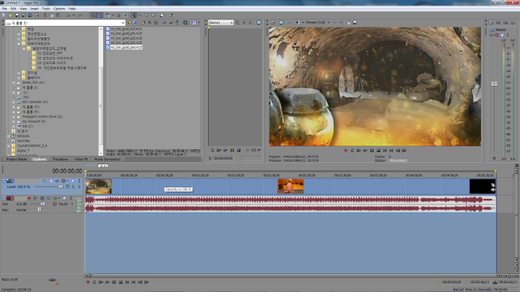Open the Options menu
This screenshot has width=520, height=292.
tap(59, 9)
